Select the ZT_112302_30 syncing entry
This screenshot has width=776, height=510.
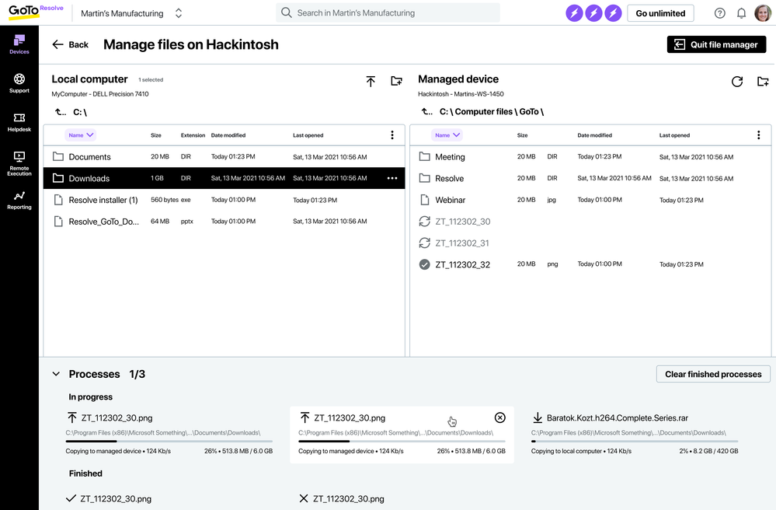[590, 222]
